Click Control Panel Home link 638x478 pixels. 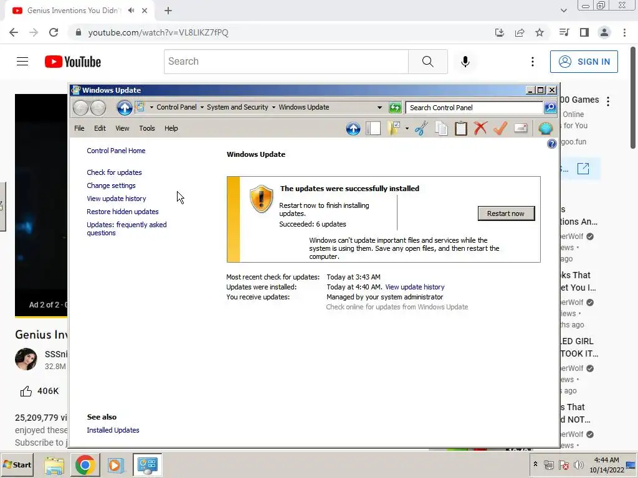tap(116, 151)
